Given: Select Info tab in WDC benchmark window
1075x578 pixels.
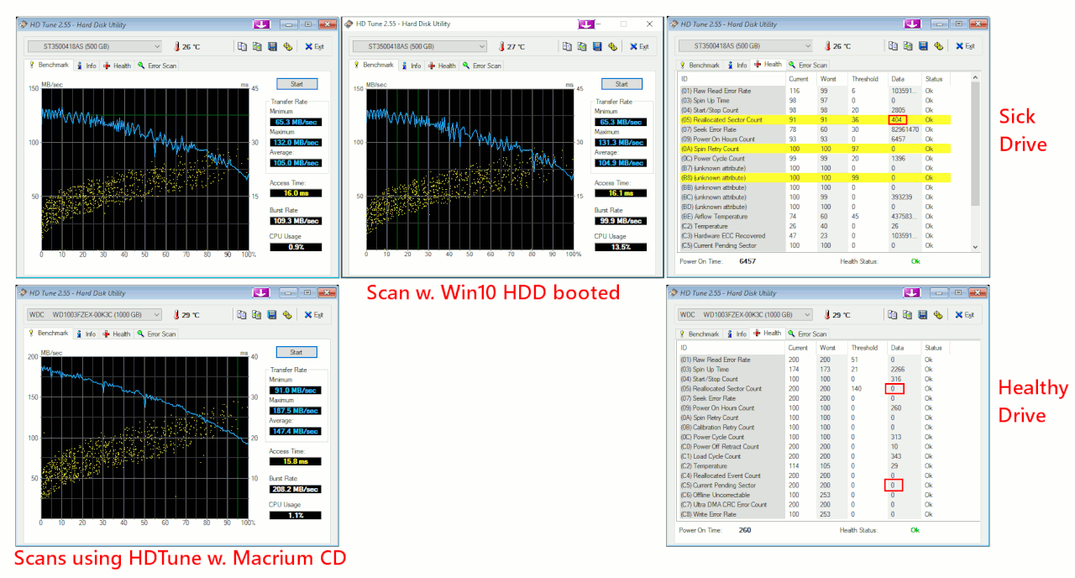Looking at the screenshot, I should tap(86, 334).
